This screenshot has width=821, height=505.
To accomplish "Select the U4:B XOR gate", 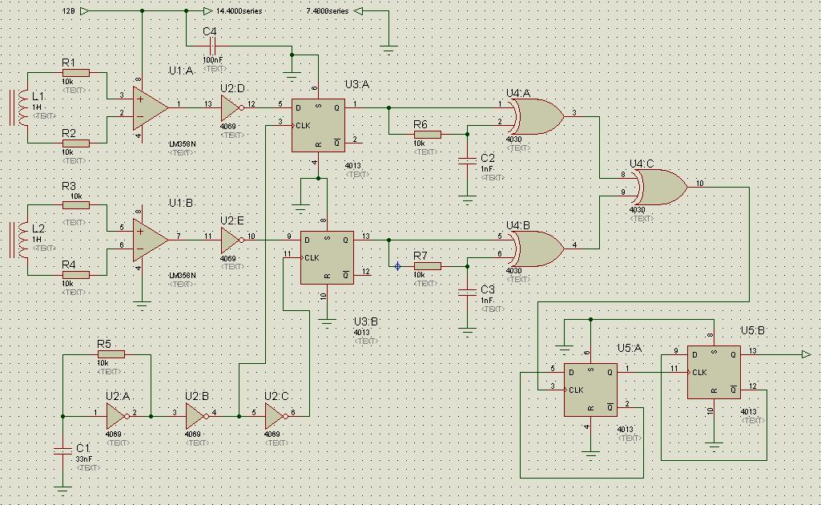I will 537,248.
